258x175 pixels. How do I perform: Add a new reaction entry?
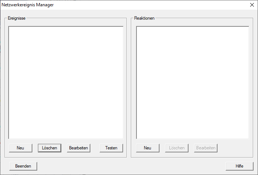point(148,148)
